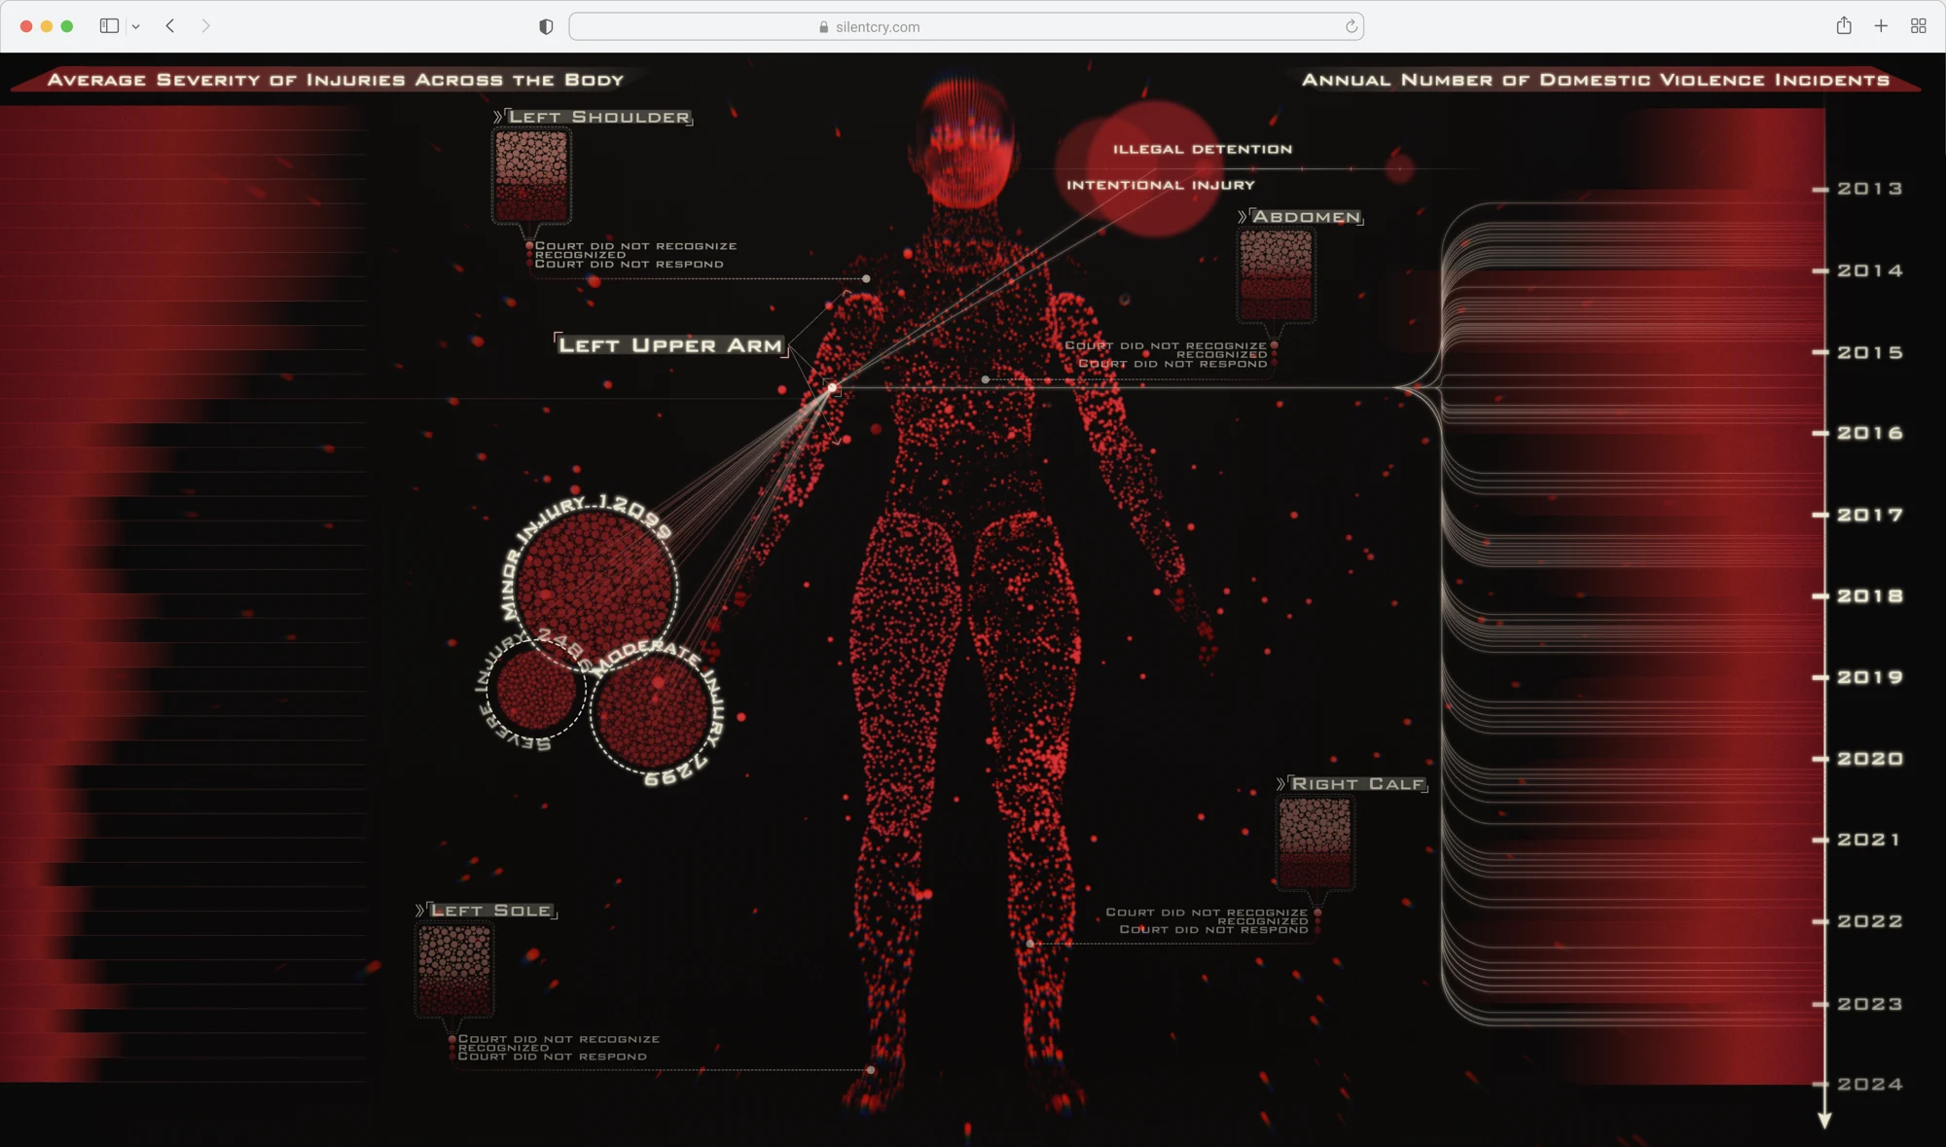
Task: Open the Right Calf dot chart thumbnail
Action: [1315, 843]
